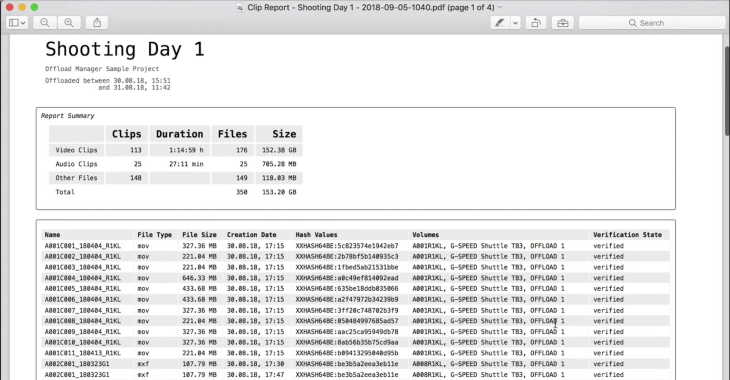The width and height of the screenshot is (730, 380).
Task: Minimize the window with the yellow button
Action: tap(22, 7)
